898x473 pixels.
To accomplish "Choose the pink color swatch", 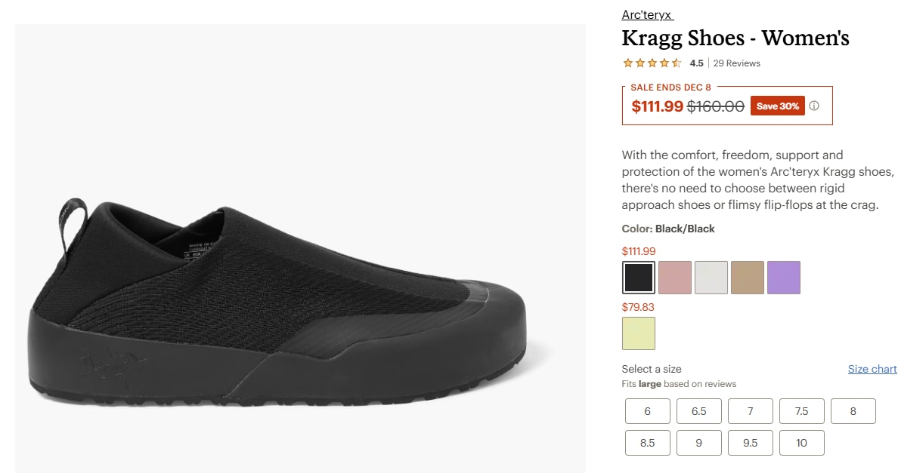I will pyautogui.click(x=675, y=278).
